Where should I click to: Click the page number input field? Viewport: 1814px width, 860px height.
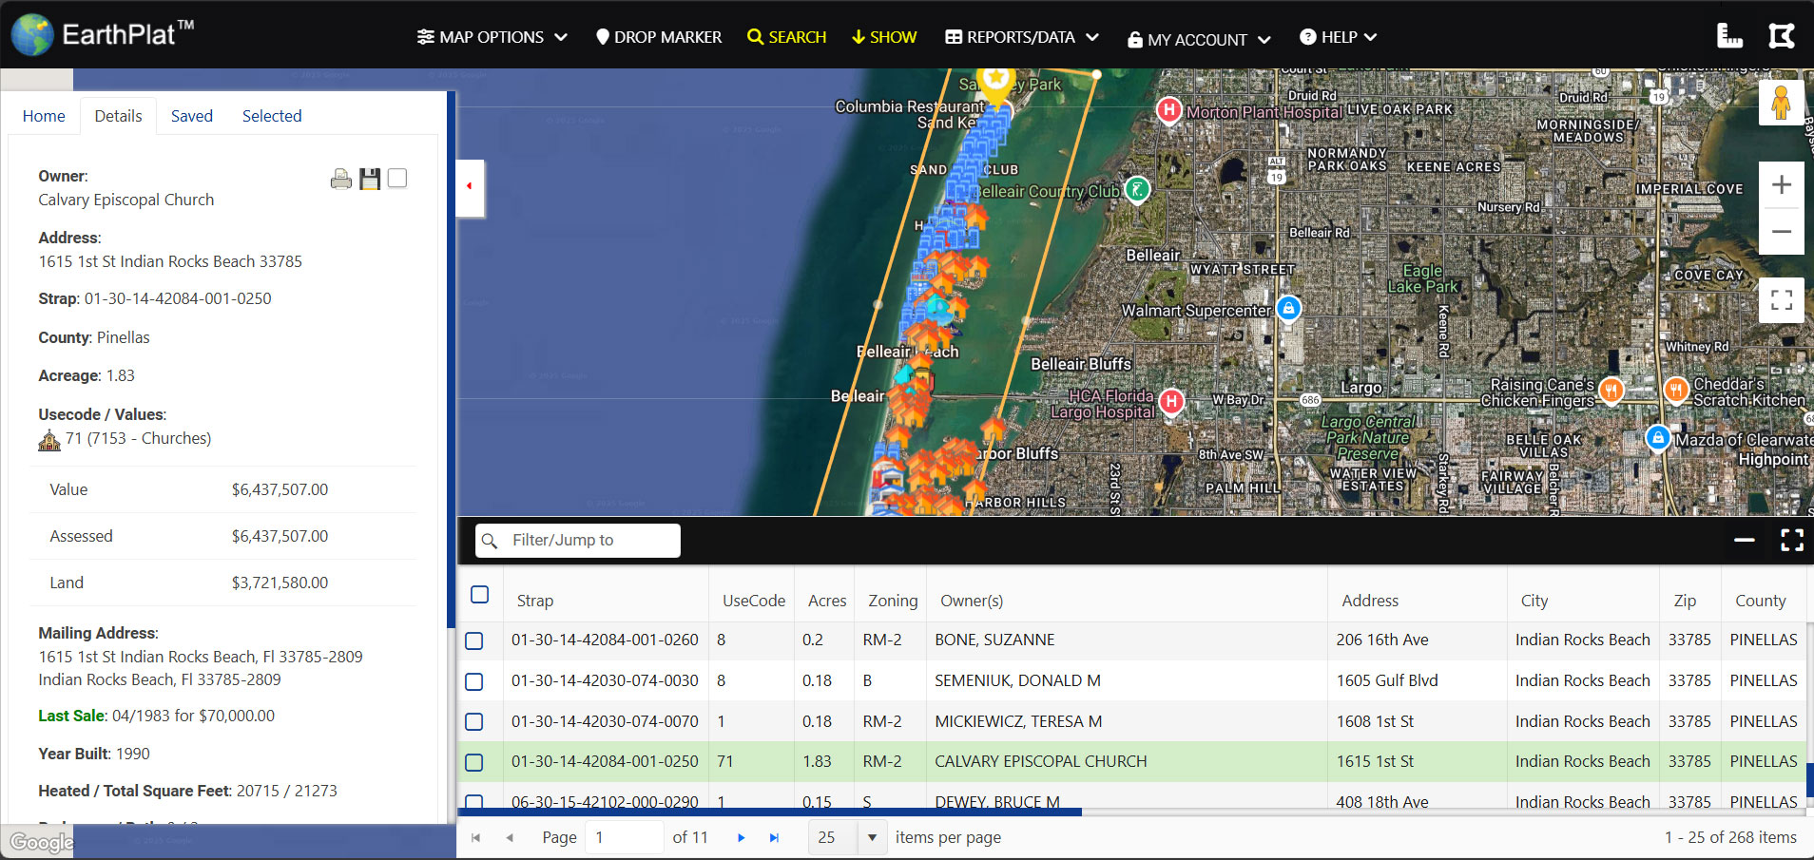(x=624, y=837)
